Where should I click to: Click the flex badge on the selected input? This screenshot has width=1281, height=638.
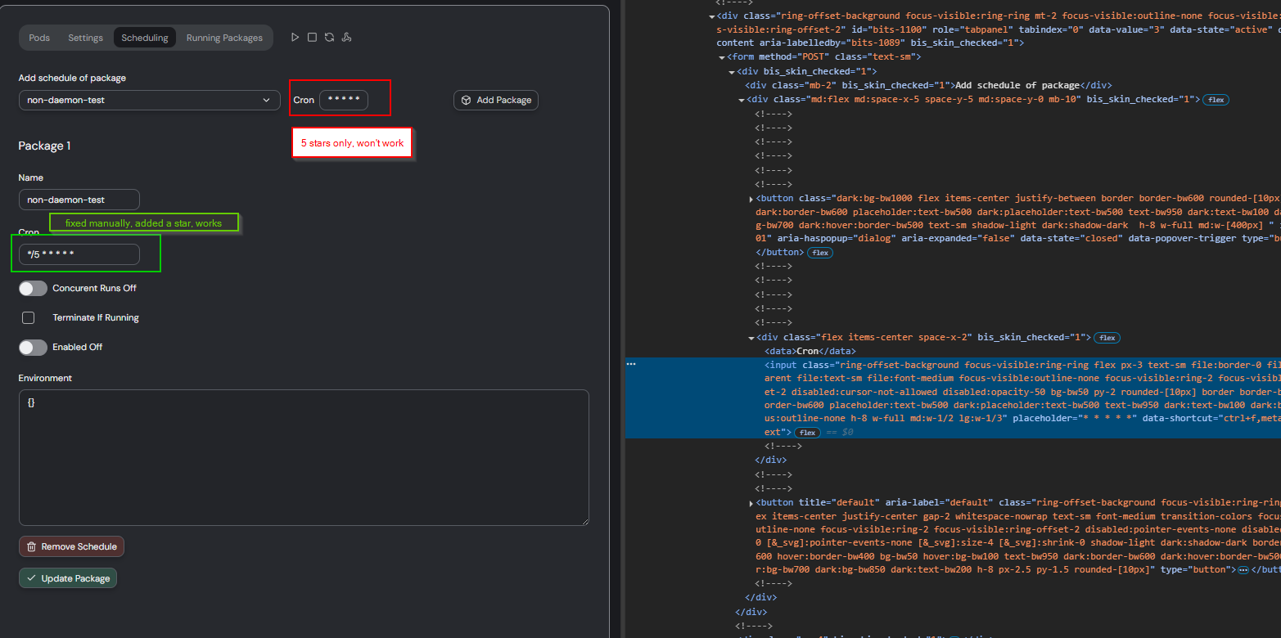tap(808, 432)
